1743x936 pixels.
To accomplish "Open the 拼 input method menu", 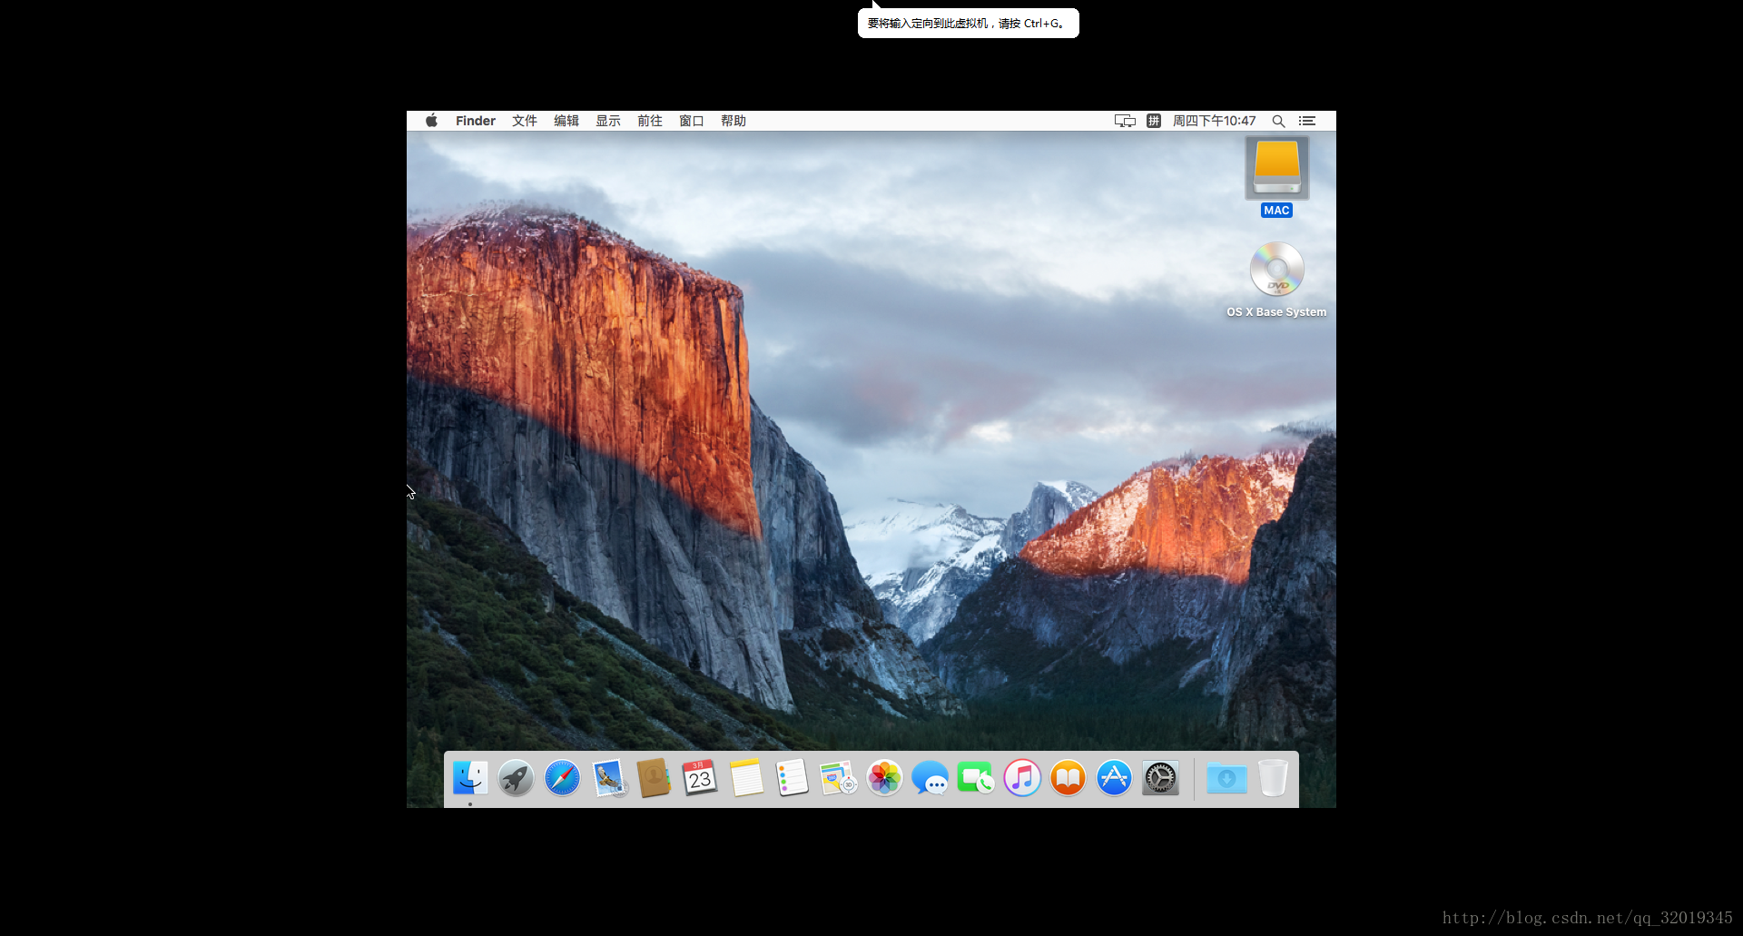I will point(1154,121).
